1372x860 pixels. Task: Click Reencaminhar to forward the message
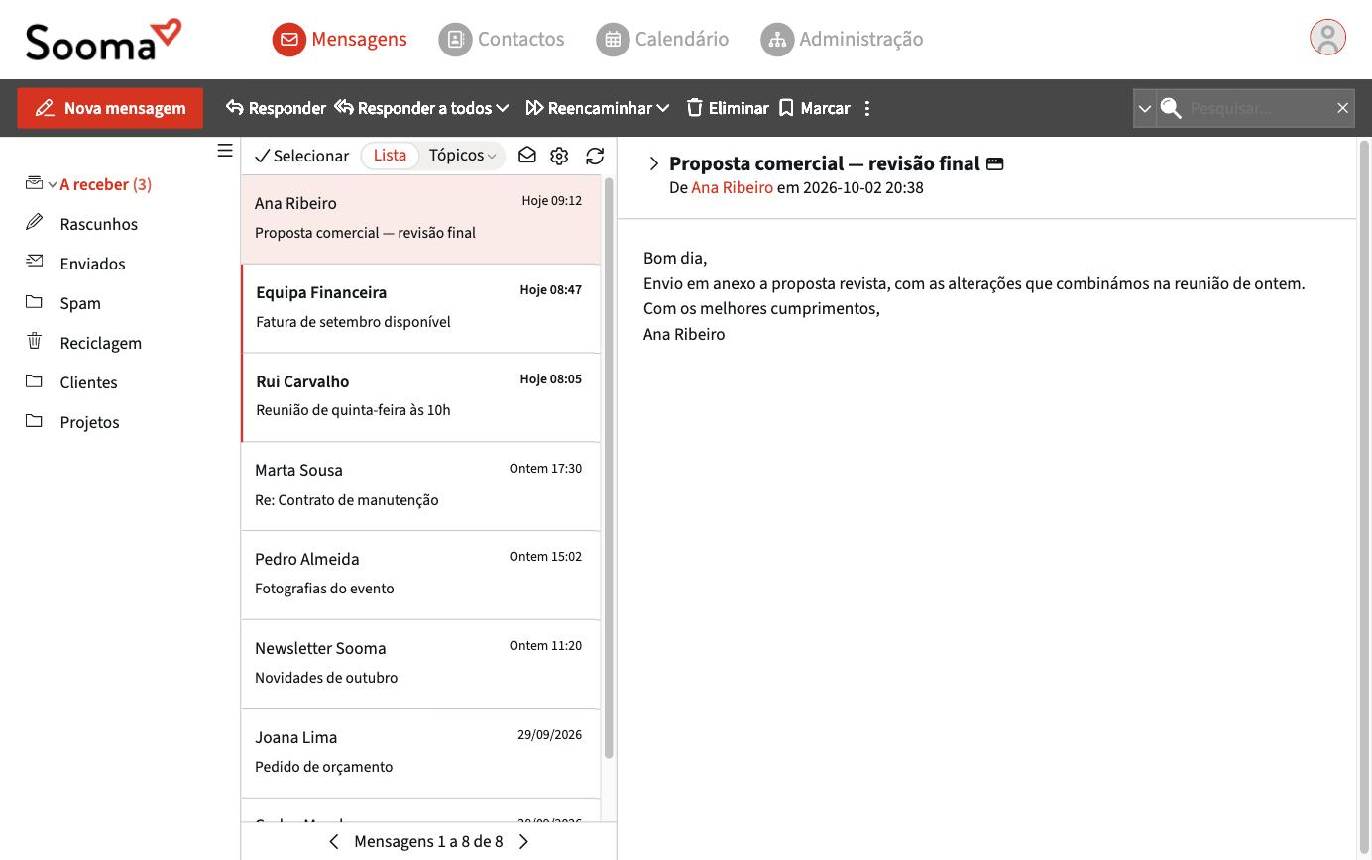[589, 108]
